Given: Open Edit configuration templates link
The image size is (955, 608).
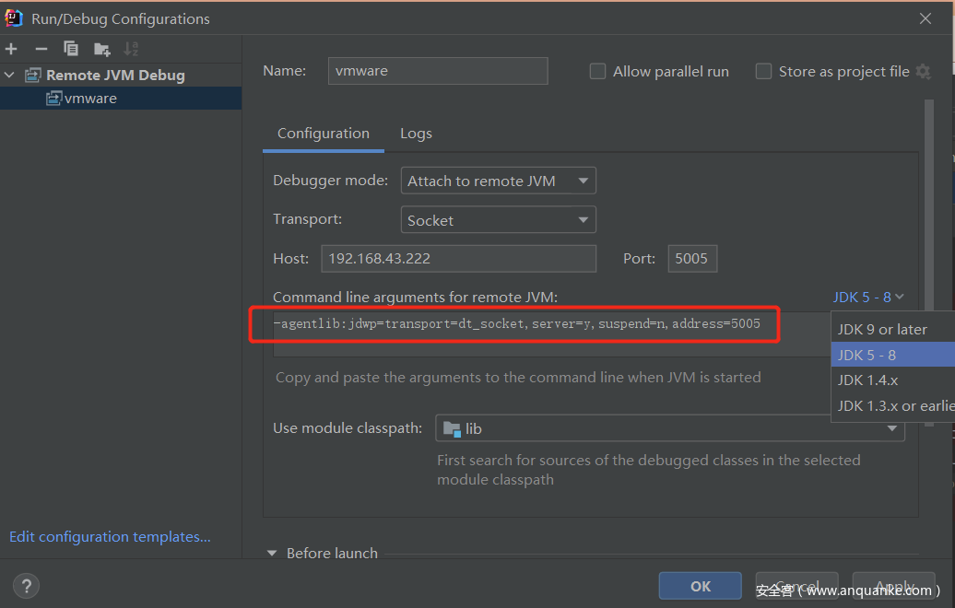Looking at the screenshot, I should tap(110, 537).
